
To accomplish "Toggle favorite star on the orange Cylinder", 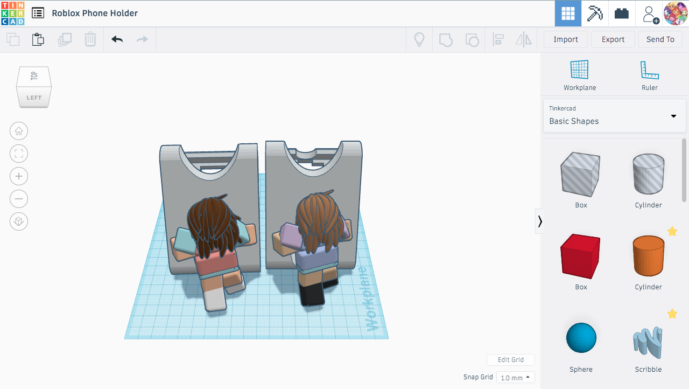I will 672,231.
